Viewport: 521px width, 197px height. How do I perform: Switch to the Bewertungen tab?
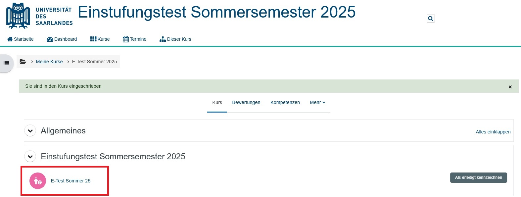coord(246,102)
